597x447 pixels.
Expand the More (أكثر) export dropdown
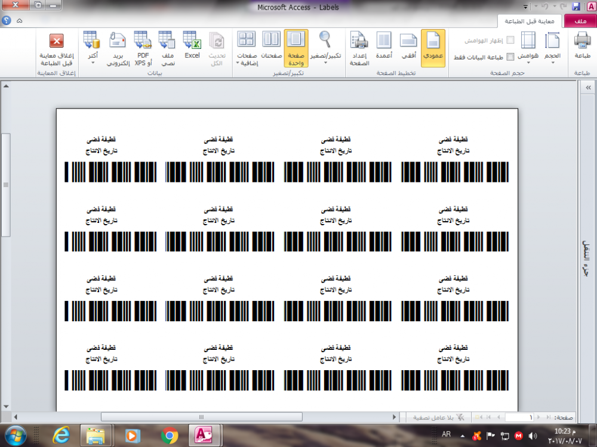(x=92, y=47)
